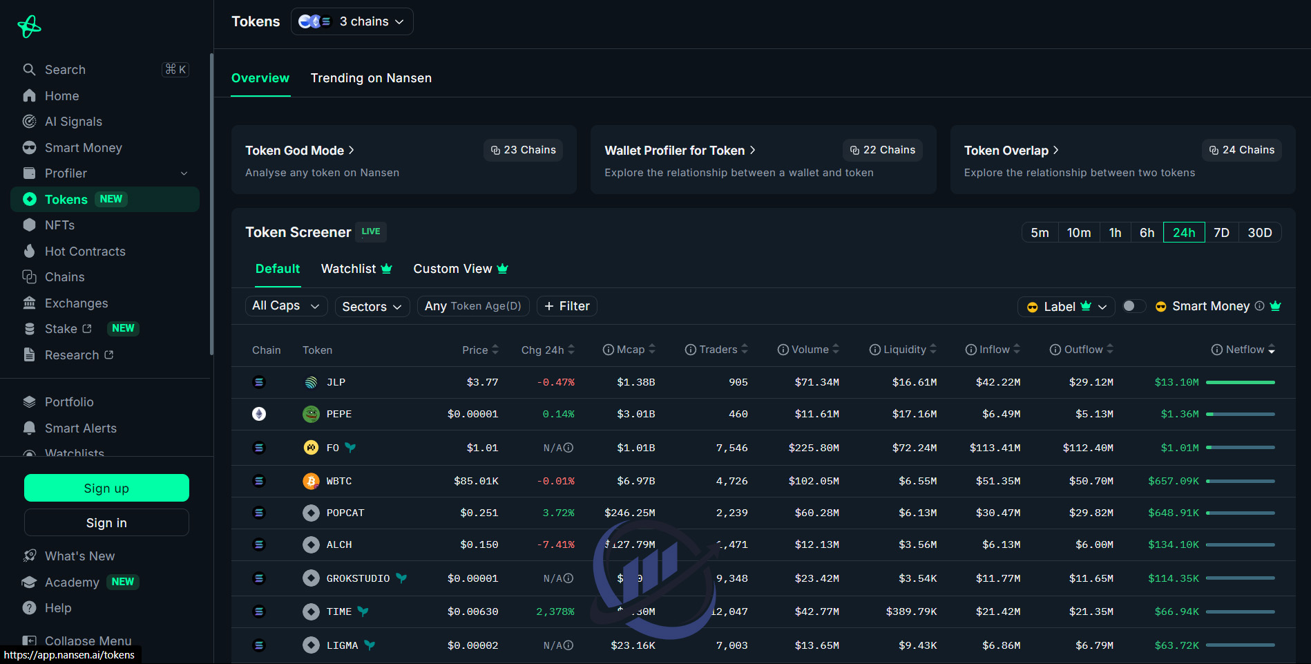Switch to Trending on Nansen tab
1311x664 pixels.
(x=371, y=78)
